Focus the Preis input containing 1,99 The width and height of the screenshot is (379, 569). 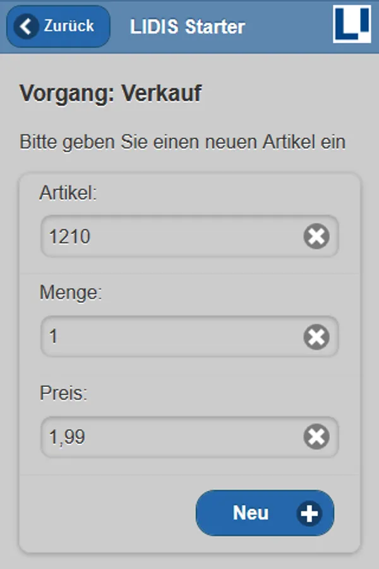coord(171,437)
